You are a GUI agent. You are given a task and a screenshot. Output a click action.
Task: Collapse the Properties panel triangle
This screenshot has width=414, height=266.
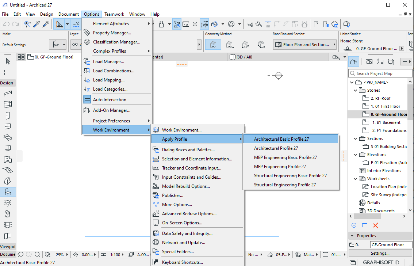(352, 236)
